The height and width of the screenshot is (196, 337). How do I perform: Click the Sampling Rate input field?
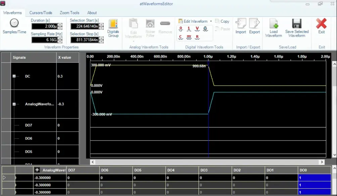[45, 40]
